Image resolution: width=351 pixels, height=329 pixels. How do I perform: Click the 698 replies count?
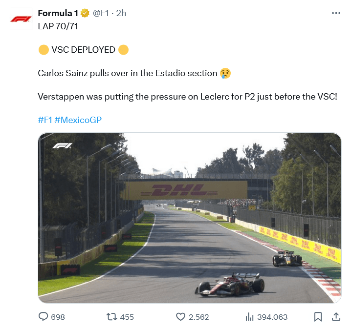[x=58, y=317]
